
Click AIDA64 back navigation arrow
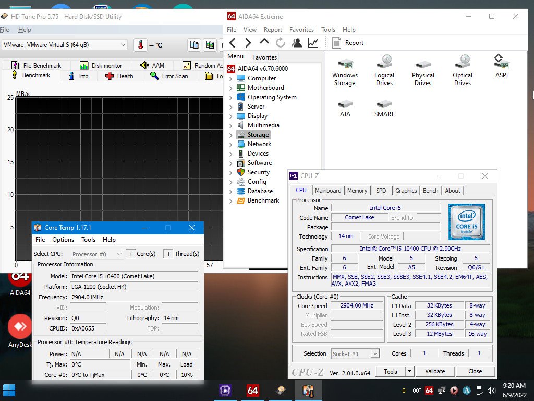(232, 43)
